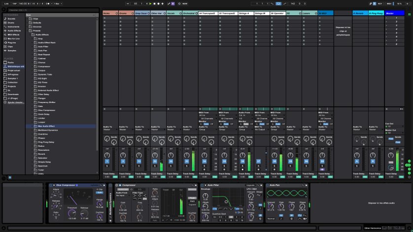
Task: Select Max for Live category in browser
Action: tap(13, 39)
